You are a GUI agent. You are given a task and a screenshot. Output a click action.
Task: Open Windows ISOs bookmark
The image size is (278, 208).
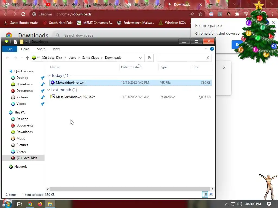point(172,23)
